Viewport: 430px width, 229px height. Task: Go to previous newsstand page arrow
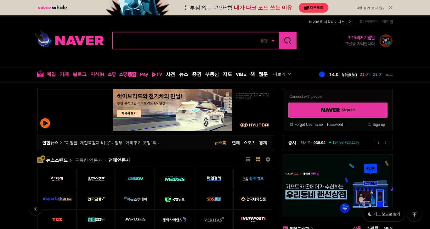(x=36, y=209)
